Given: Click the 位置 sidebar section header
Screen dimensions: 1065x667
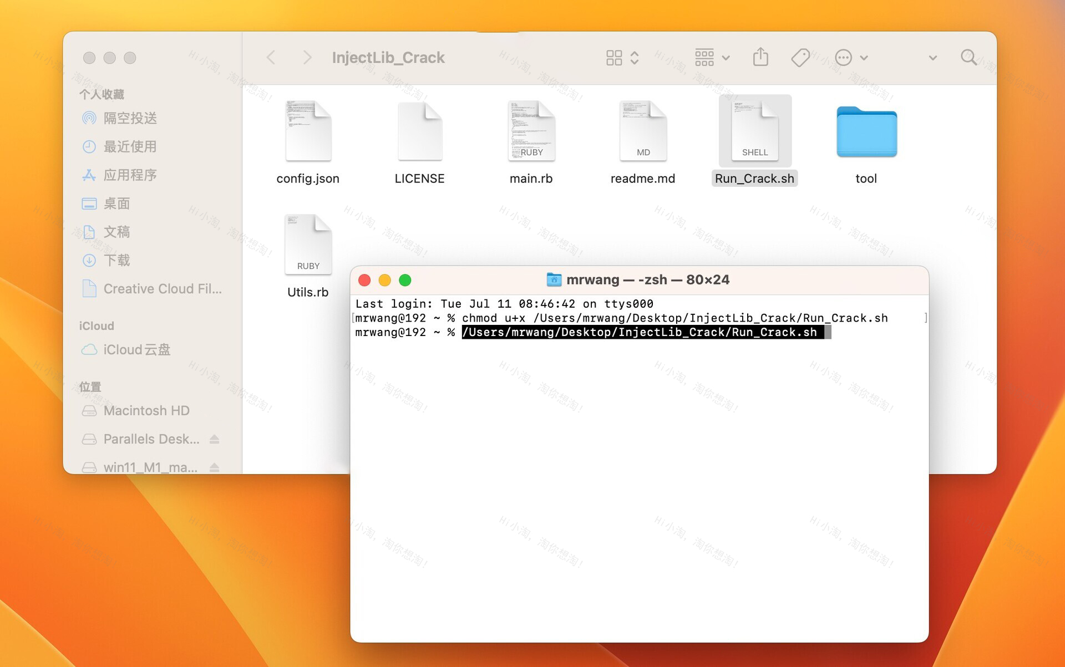Looking at the screenshot, I should point(90,387).
